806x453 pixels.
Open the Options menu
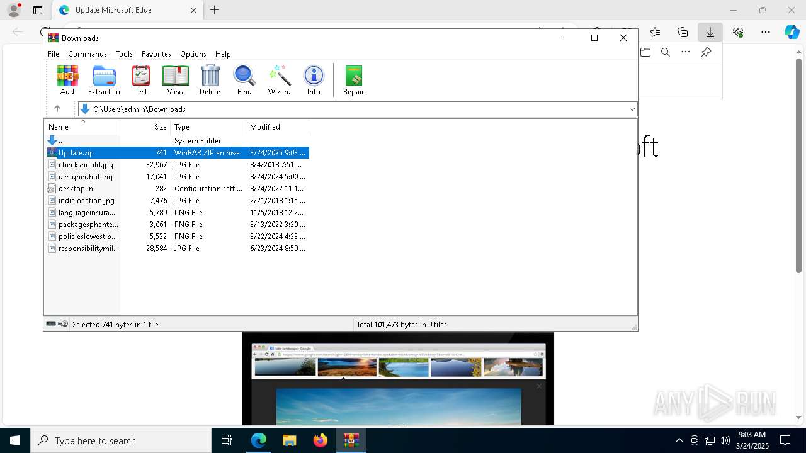pyautogui.click(x=193, y=54)
